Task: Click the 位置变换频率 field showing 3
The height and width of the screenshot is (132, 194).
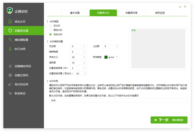Action: [x=79, y=68]
